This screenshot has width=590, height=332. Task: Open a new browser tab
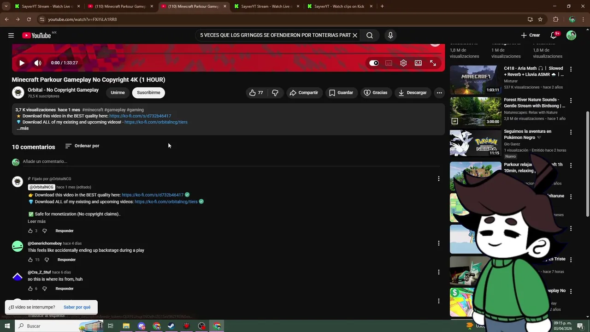382,6
